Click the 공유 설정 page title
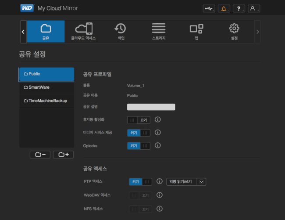The width and height of the screenshot is (285, 220). click(32, 54)
